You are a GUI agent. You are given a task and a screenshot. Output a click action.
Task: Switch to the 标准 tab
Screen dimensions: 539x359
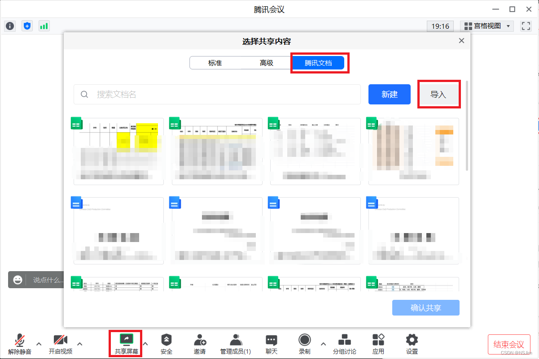(x=215, y=63)
